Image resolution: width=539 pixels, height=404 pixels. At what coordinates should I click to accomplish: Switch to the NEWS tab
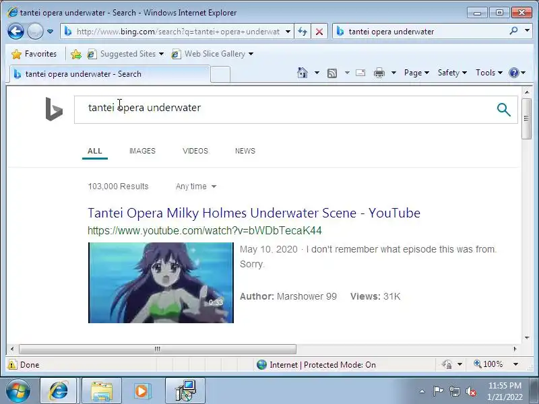245,151
